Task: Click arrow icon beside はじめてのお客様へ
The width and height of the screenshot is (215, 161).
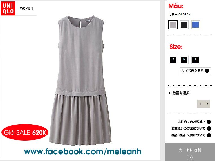Action: pyautogui.click(x=209, y=122)
